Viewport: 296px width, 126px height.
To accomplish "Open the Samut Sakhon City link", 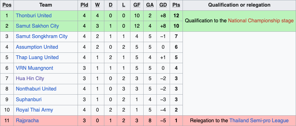I will click(37, 26).
